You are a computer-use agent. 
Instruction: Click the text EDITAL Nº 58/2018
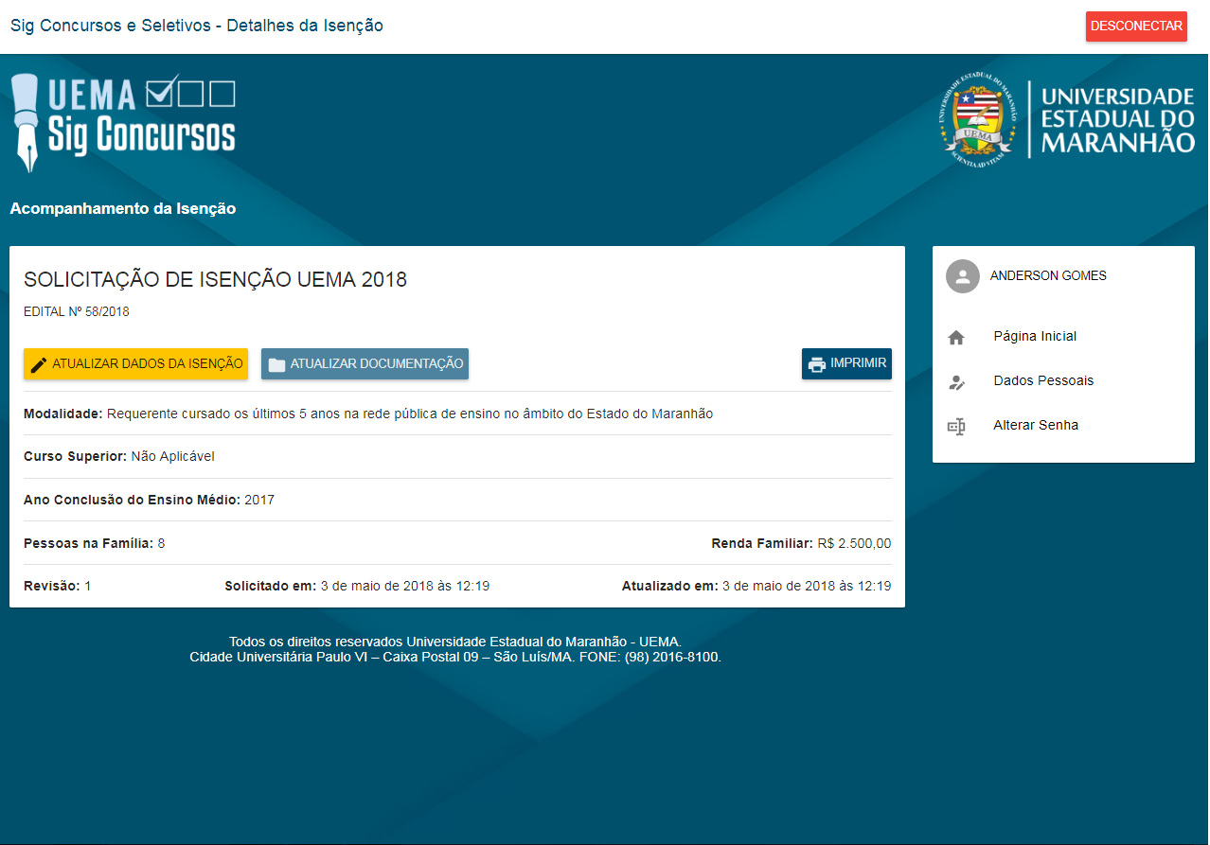point(77,311)
